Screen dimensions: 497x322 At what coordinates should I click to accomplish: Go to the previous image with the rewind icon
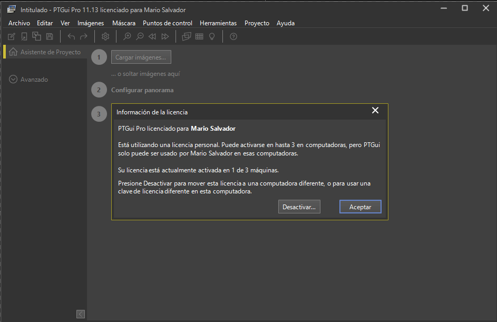[152, 36]
